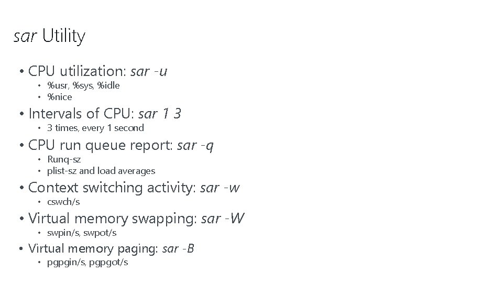
Task: Click the italic 'sar -q' command text
Action: (195, 145)
